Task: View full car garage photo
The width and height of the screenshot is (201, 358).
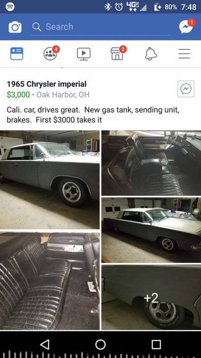Action: pyautogui.click(x=151, y=230)
